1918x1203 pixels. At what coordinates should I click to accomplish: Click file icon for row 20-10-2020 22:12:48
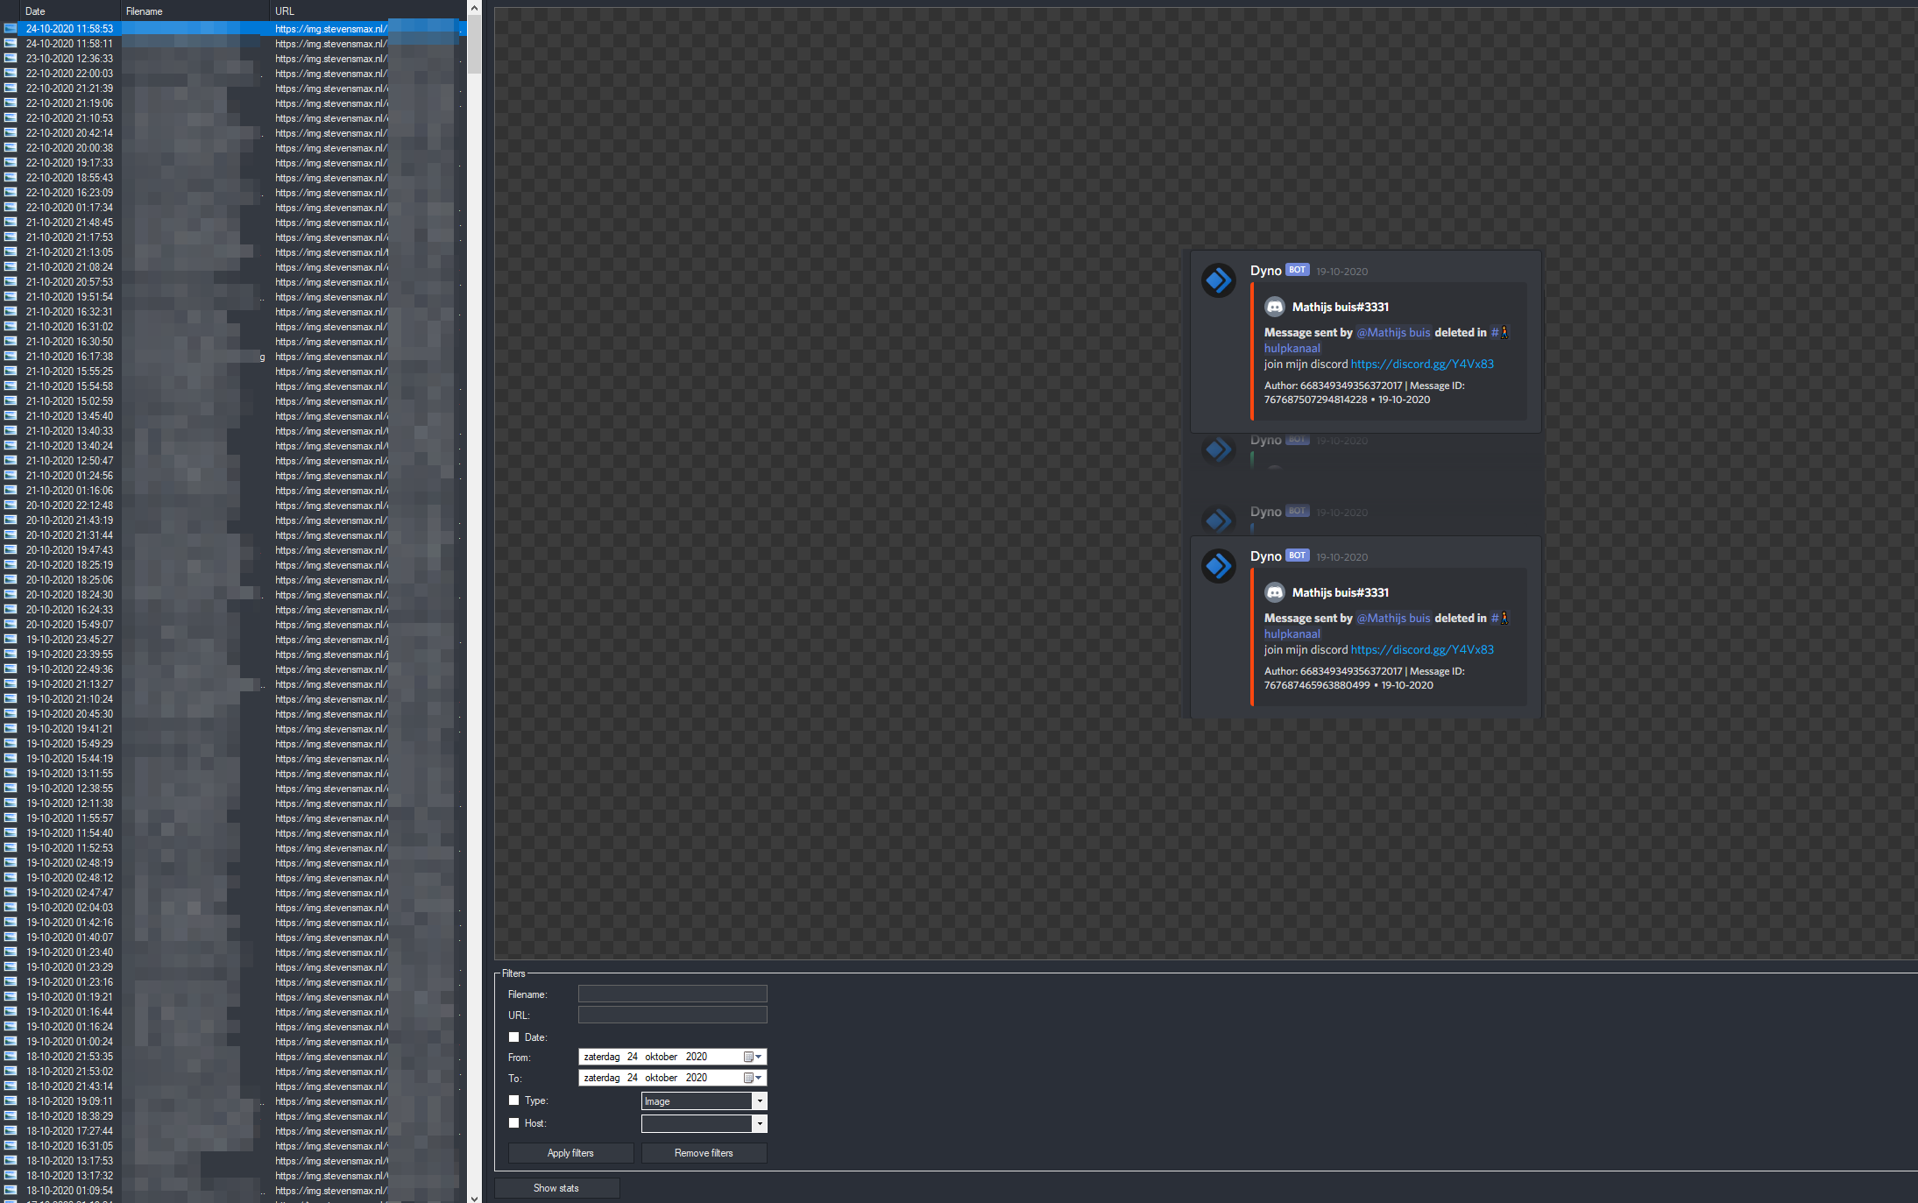click(11, 506)
